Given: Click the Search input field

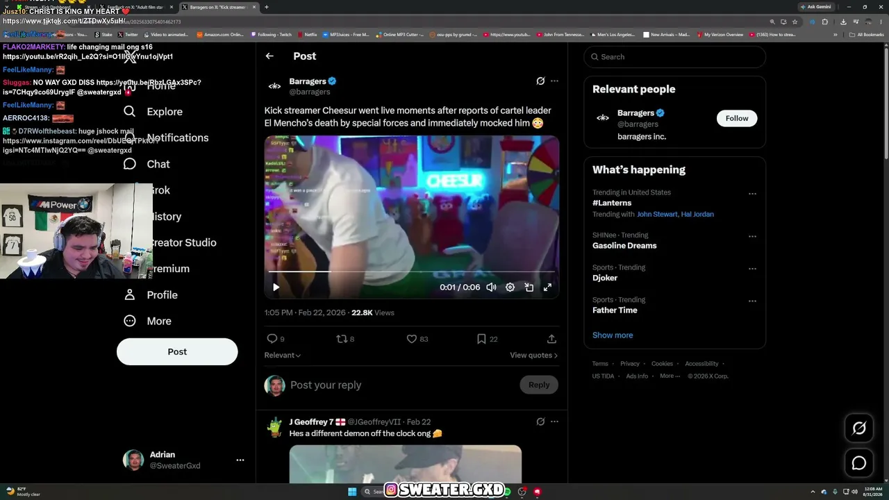Looking at the screenshot, I should 674,57.
